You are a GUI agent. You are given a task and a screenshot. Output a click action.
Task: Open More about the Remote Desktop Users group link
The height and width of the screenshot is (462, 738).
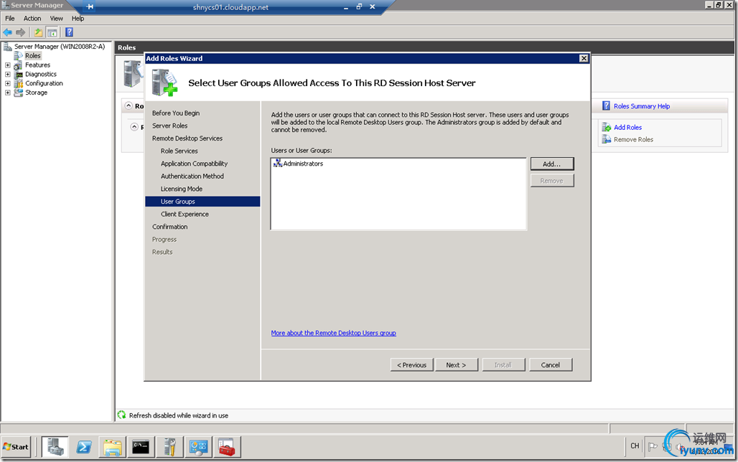point(333,333)
